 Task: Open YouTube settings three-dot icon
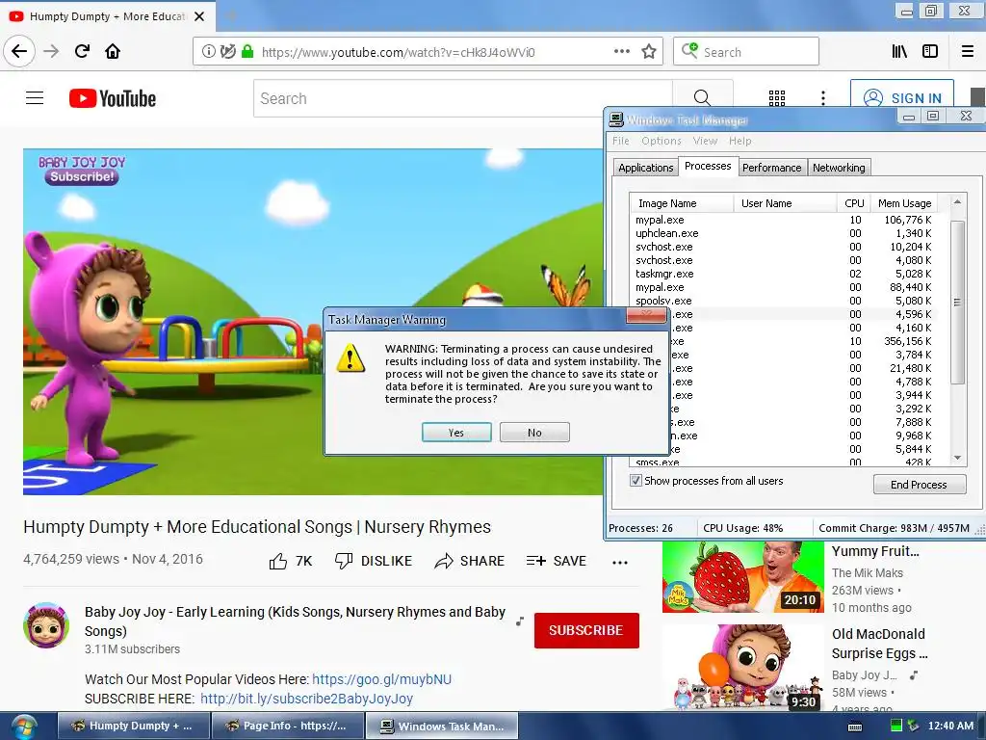[x=822, y=98]
